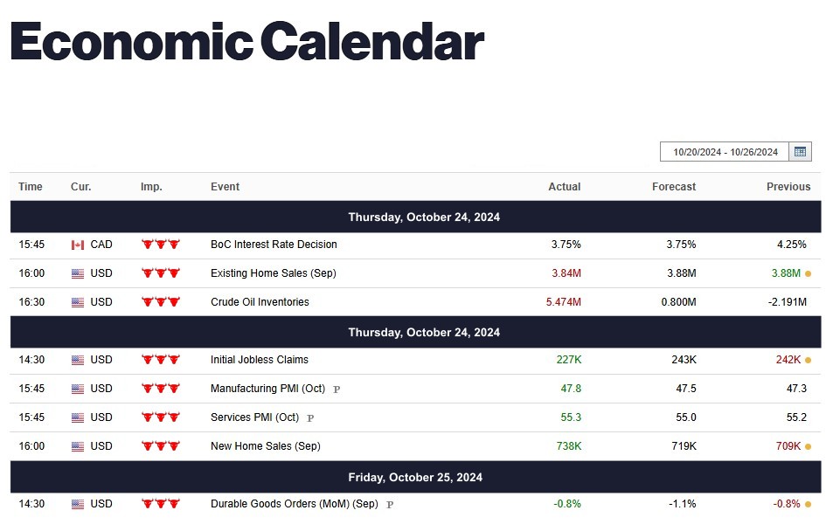Click the Canadian flag icon beside CAD
Viewport: 833px width, 531px height.
tap(78, 245)
